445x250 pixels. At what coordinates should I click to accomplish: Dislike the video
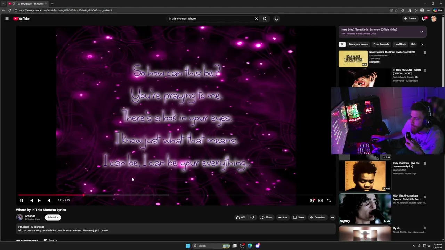click(252, 217)
